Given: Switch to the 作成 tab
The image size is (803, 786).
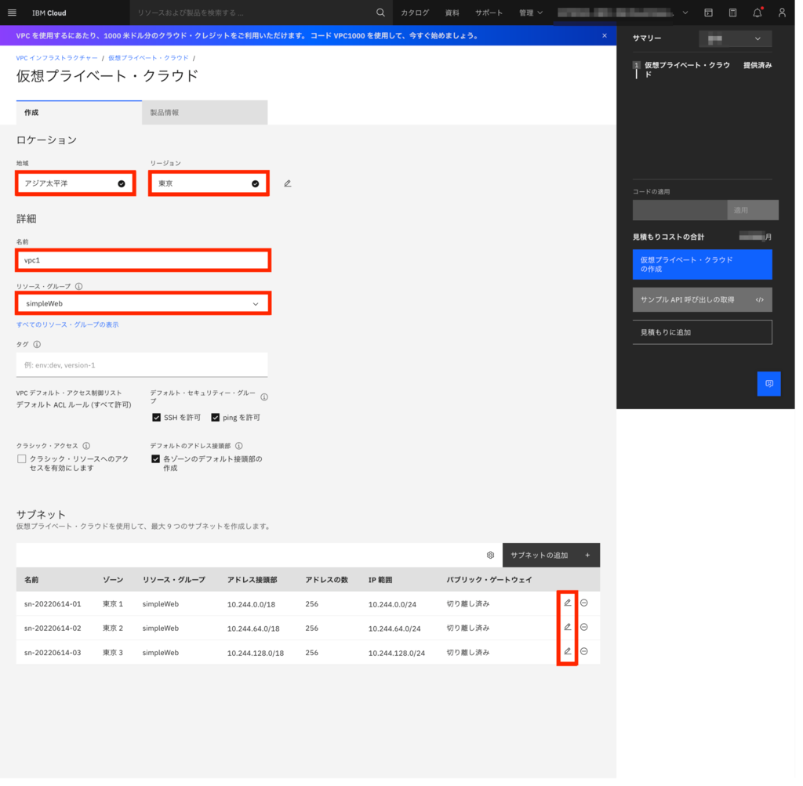Looking at the screenshot, I should [80, 114].
